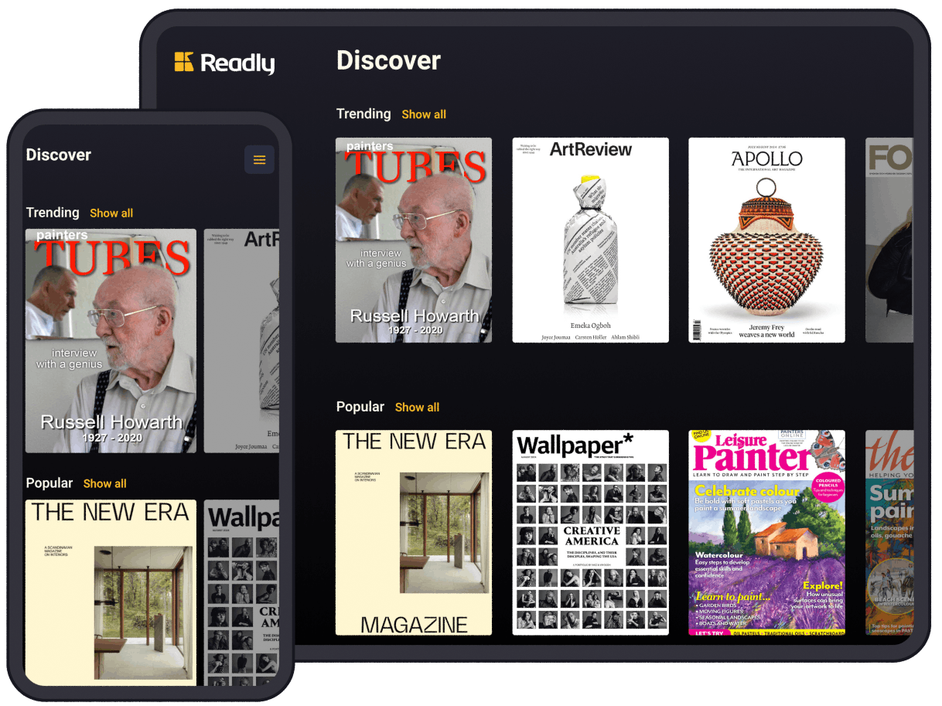Show all Trending magazines on the tablet
Viewport: 942px width, 706px height.
coord(424,114)
